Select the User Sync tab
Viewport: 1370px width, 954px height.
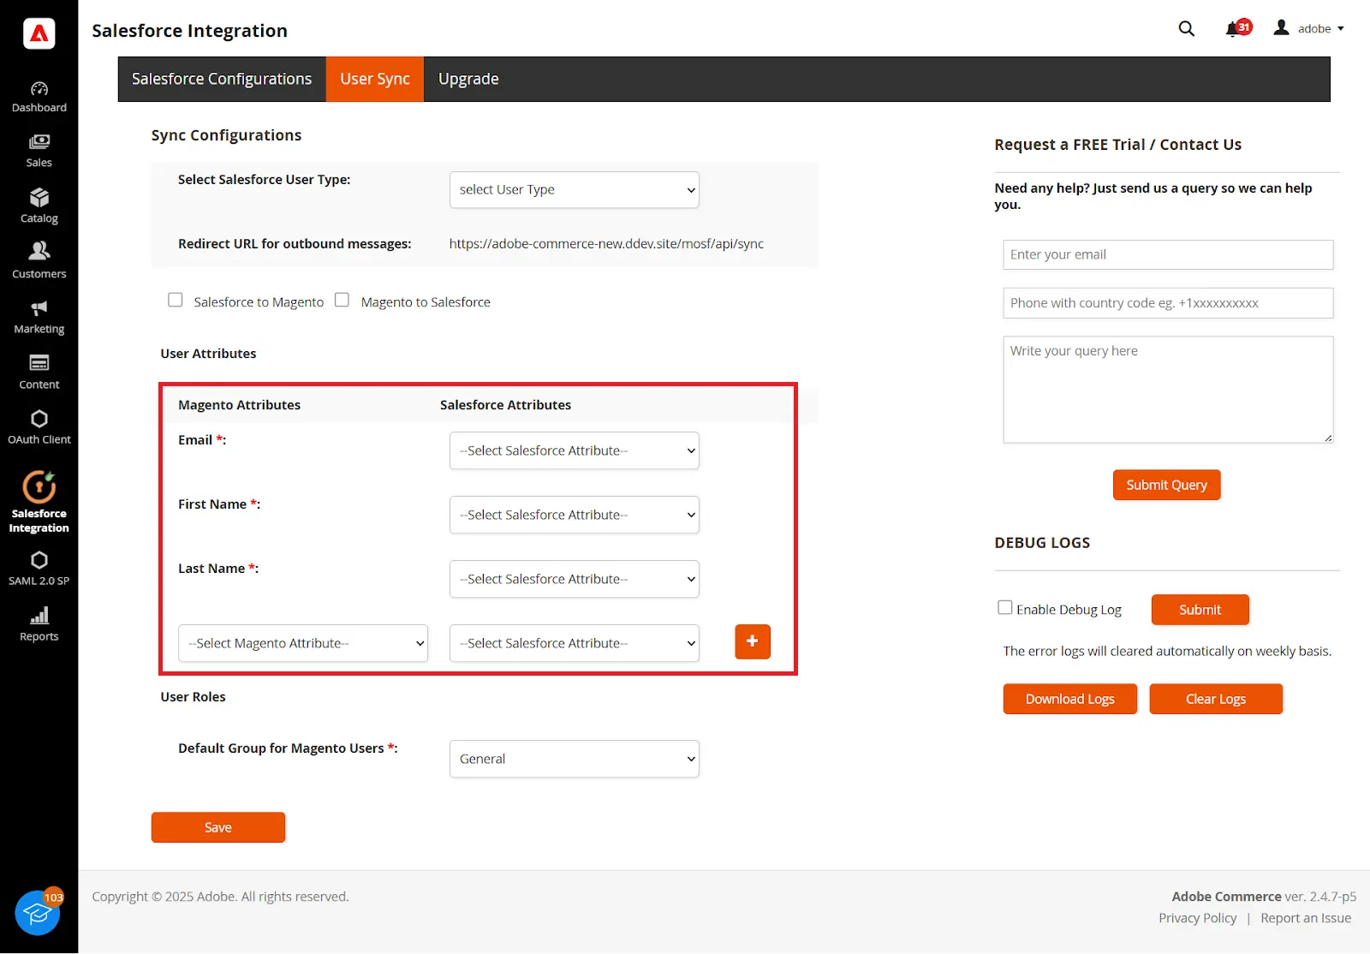click(x=375, y=79)
